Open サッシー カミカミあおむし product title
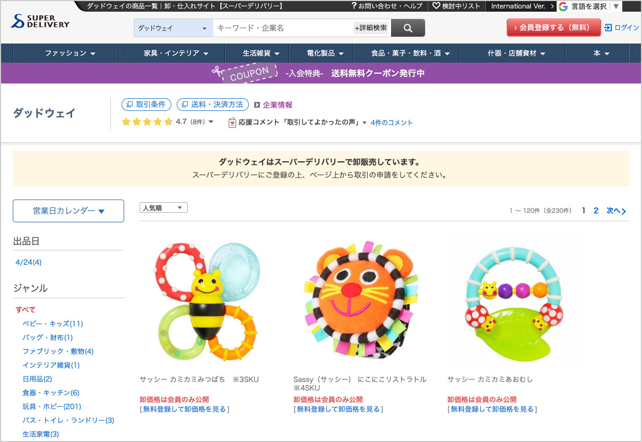The width and height of the screenshot is (642, 442). [490, 379]
